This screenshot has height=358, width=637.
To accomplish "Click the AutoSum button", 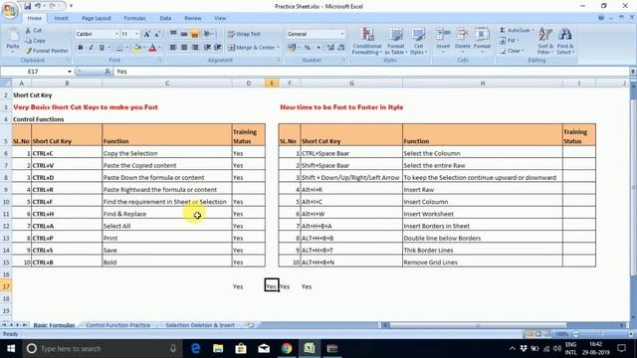I will [x=517, y=31].
